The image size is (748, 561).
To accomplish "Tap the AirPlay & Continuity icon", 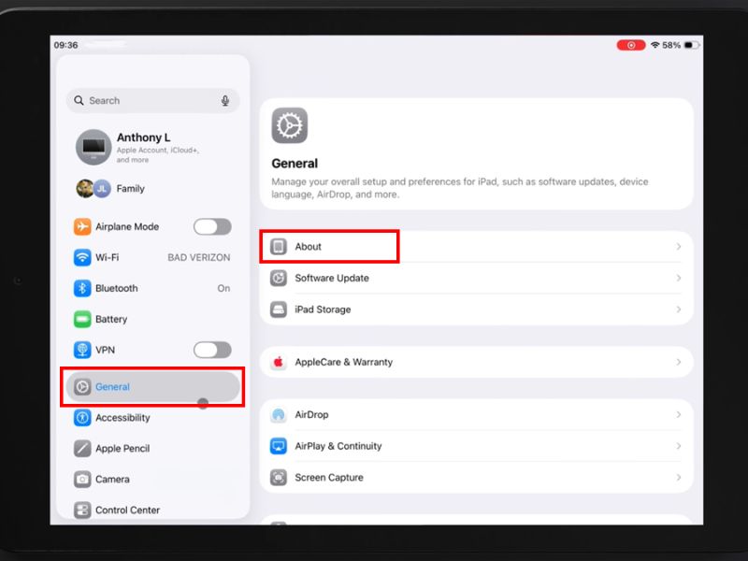I will coord(279,446).
